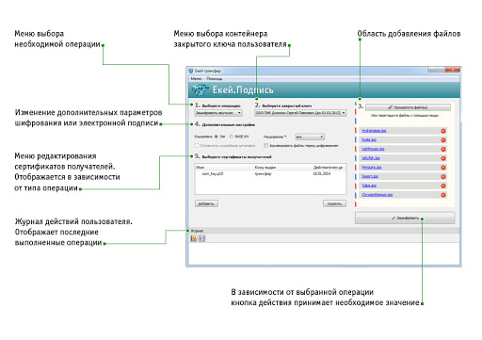Click the 16.01.2014 validity date cell
The height and width of the screenshot is (340, 482).
321,173
